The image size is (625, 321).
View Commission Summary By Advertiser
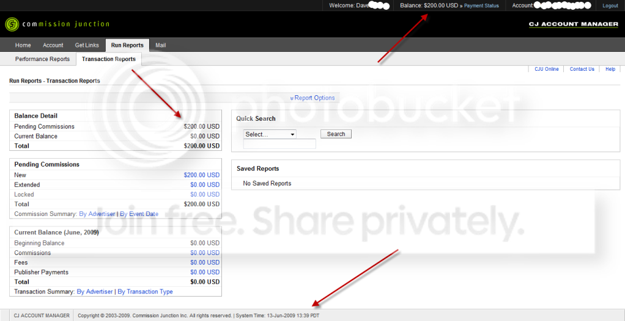click(97, 214)
